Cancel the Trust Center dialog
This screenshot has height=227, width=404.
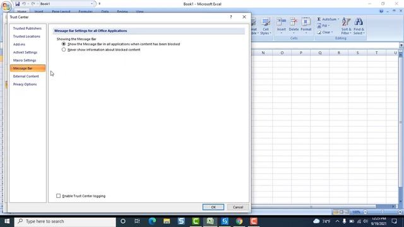point(238,207)
